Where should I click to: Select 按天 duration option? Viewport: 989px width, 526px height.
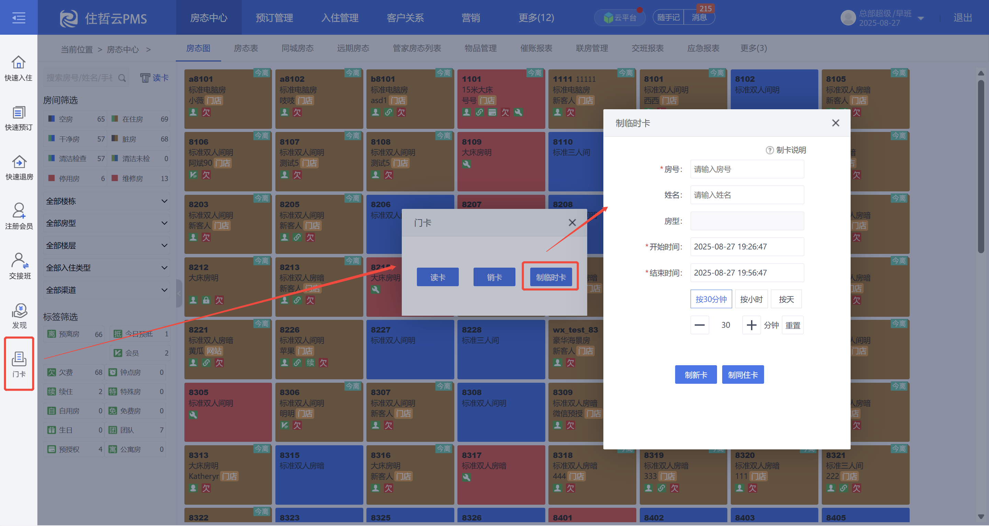(786, 299)
